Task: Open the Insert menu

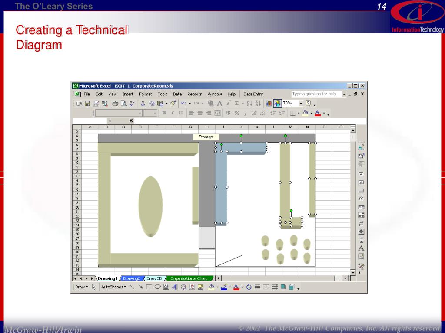Action: [x=128, y=94]
